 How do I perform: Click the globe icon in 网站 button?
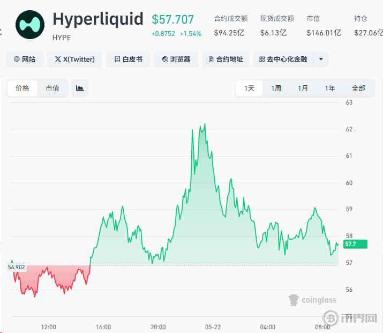[x=17, y=59]
